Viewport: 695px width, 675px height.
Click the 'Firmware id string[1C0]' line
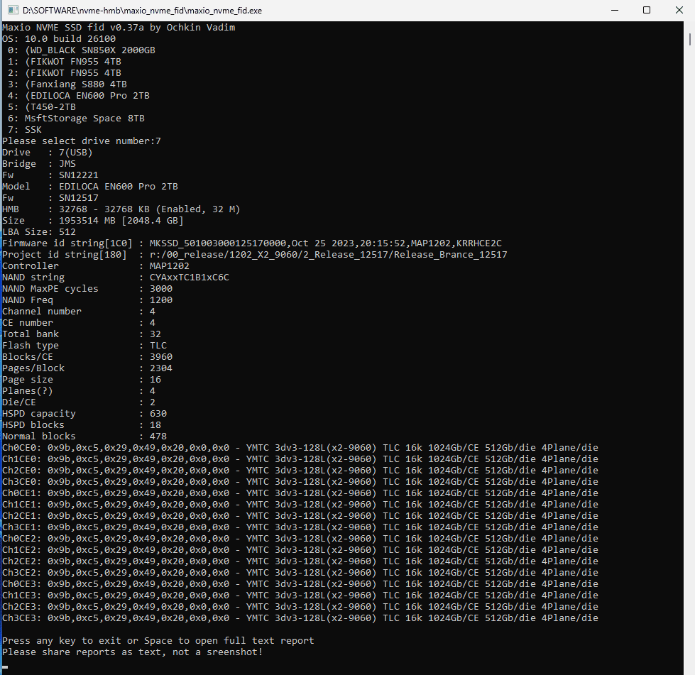[252, 243]
